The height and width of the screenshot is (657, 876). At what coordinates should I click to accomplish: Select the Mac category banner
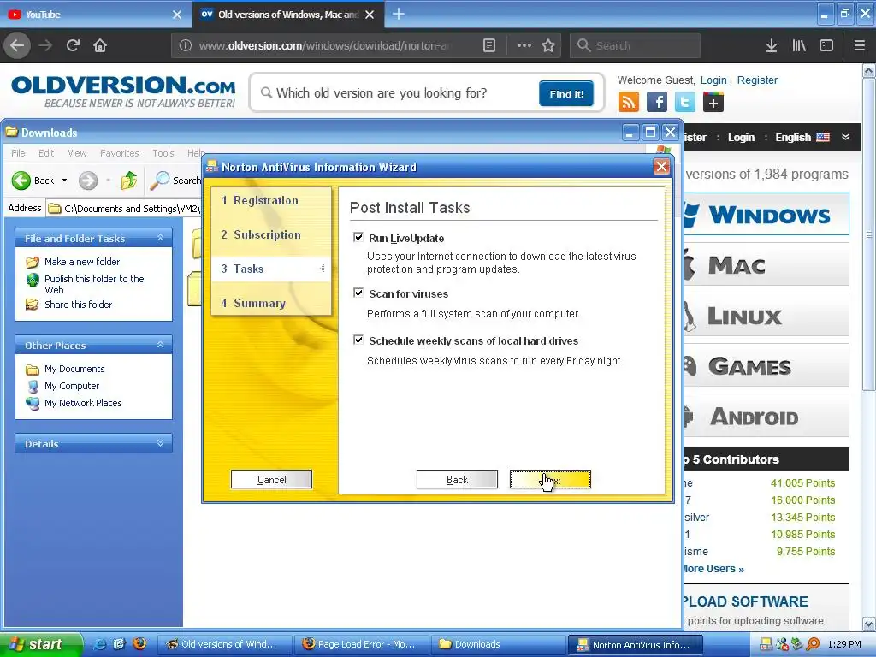click(766, 264)
